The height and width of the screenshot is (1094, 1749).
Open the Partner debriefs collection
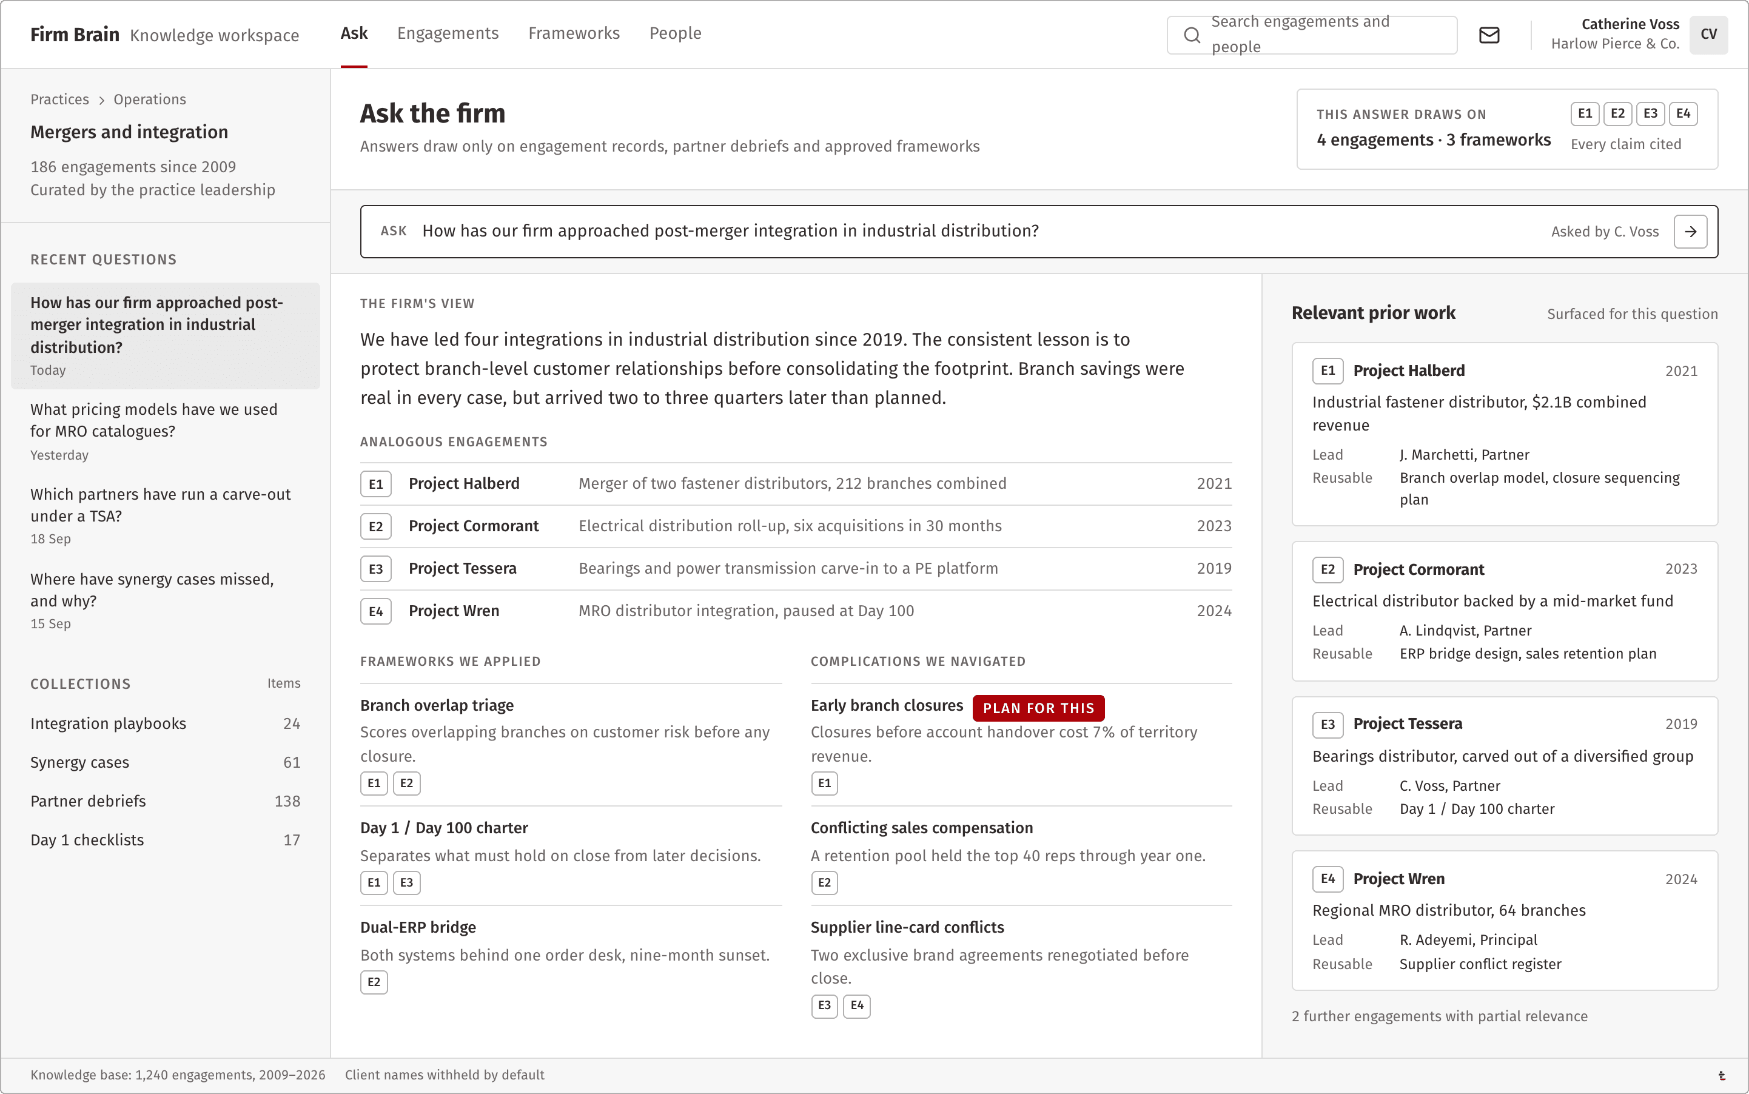pos(165,801)
